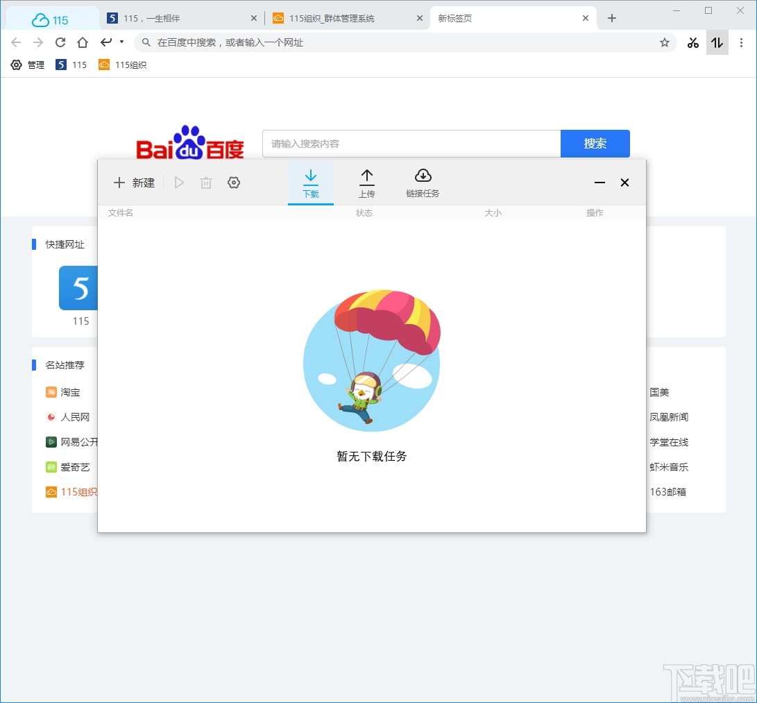Open the 学堂在线 site link
This screenshot has width=757, height=703.
click(669, 442)
